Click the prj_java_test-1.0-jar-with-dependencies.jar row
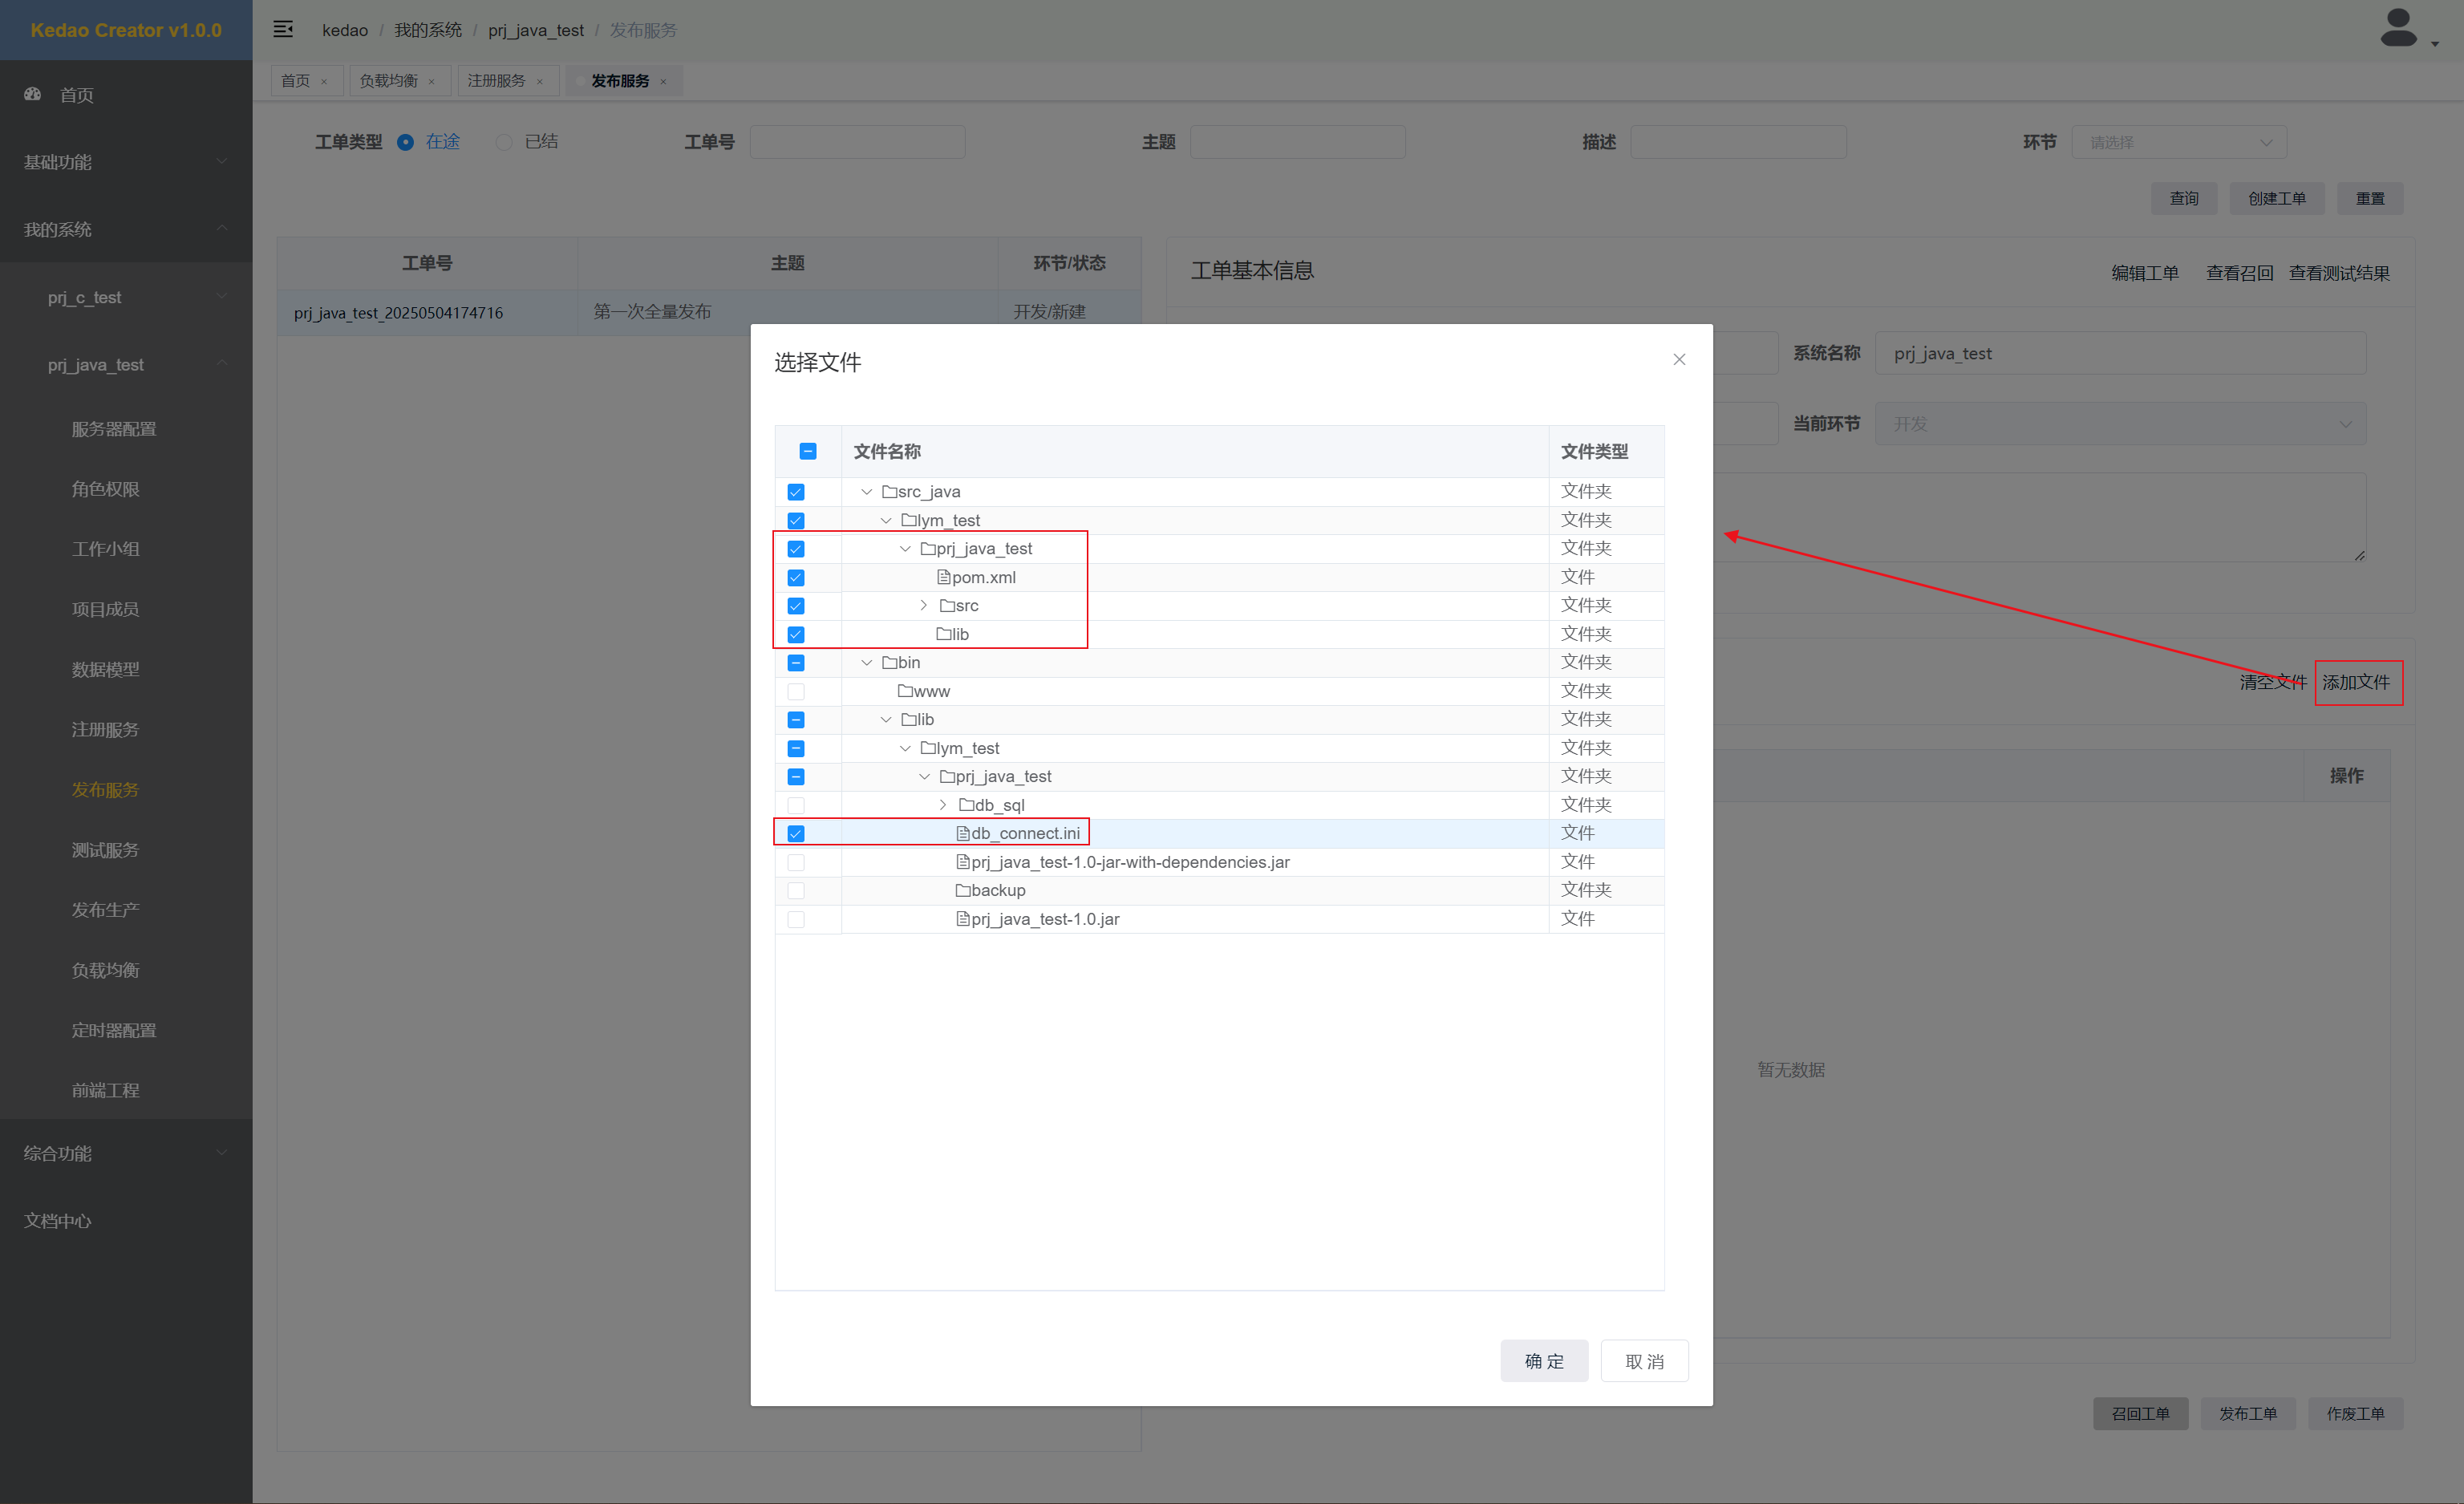 [1130, 862]
